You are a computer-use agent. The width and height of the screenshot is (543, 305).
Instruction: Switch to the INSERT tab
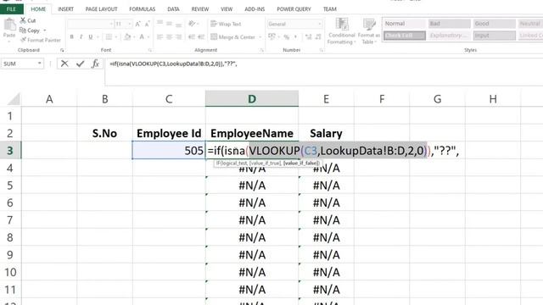tap(65, 9)
